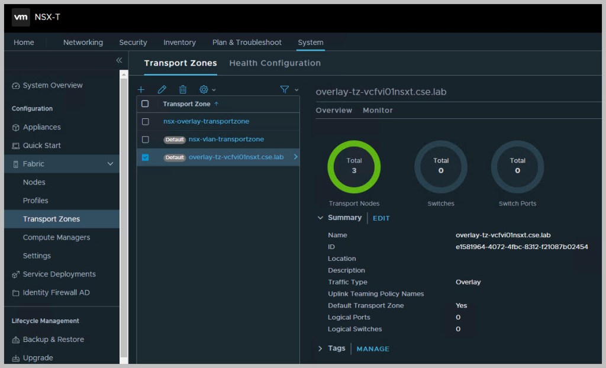
Task: Click the EDIT link next to Summary
Action: (x=381, y=218)
